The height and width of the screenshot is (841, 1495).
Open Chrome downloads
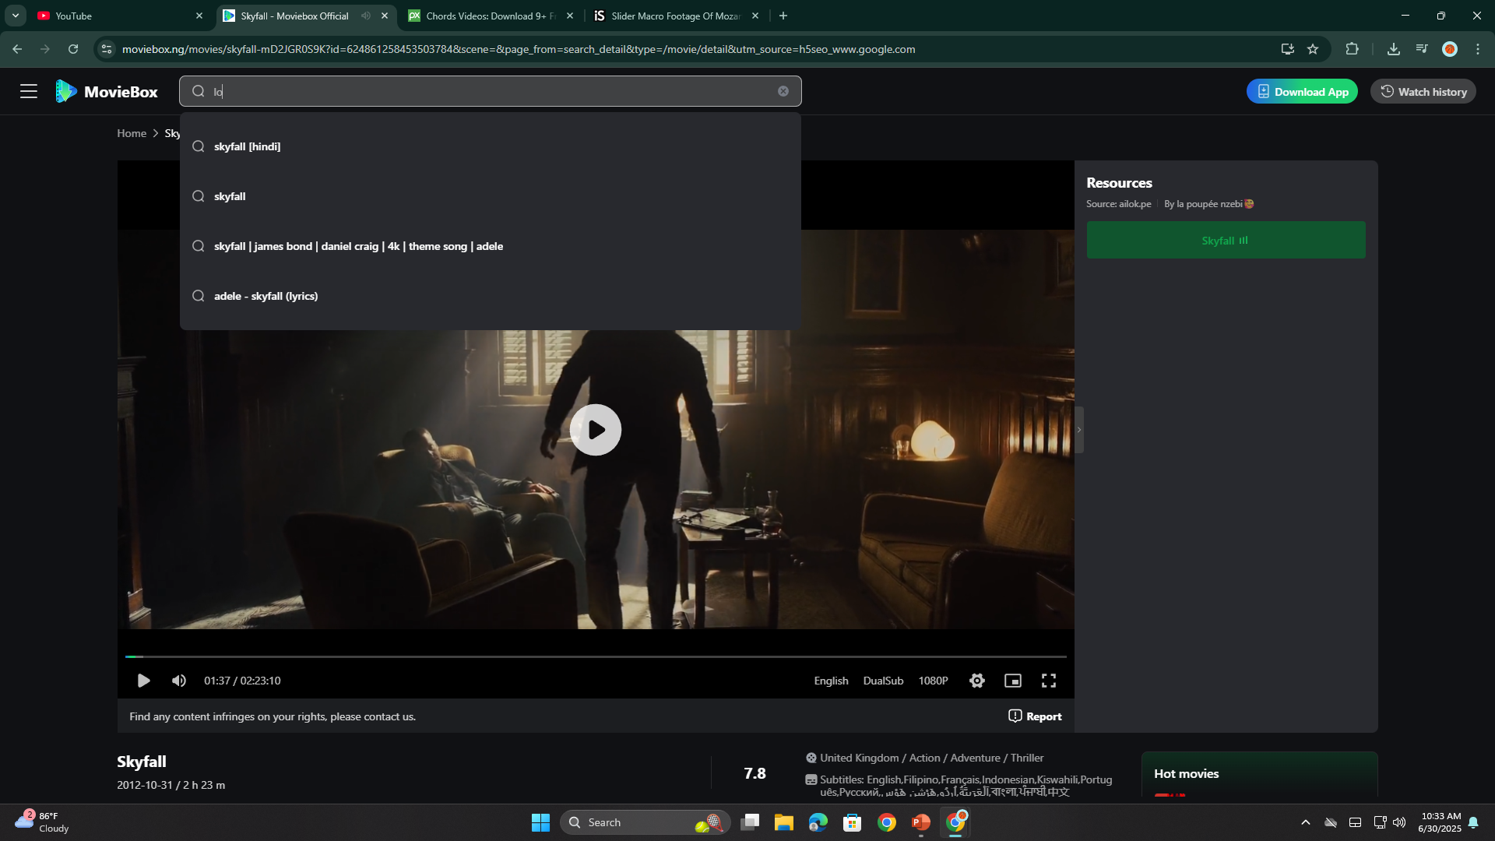tap(1394, 49)
